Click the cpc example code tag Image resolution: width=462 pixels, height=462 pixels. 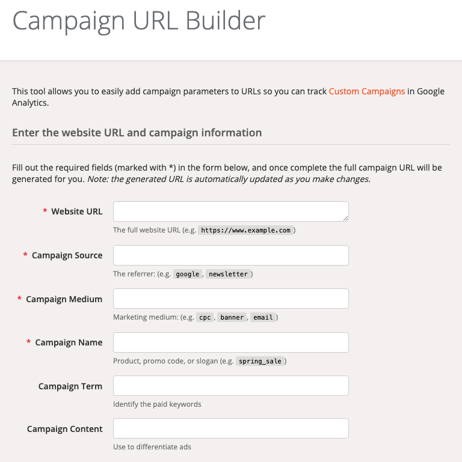click(205, 317)
